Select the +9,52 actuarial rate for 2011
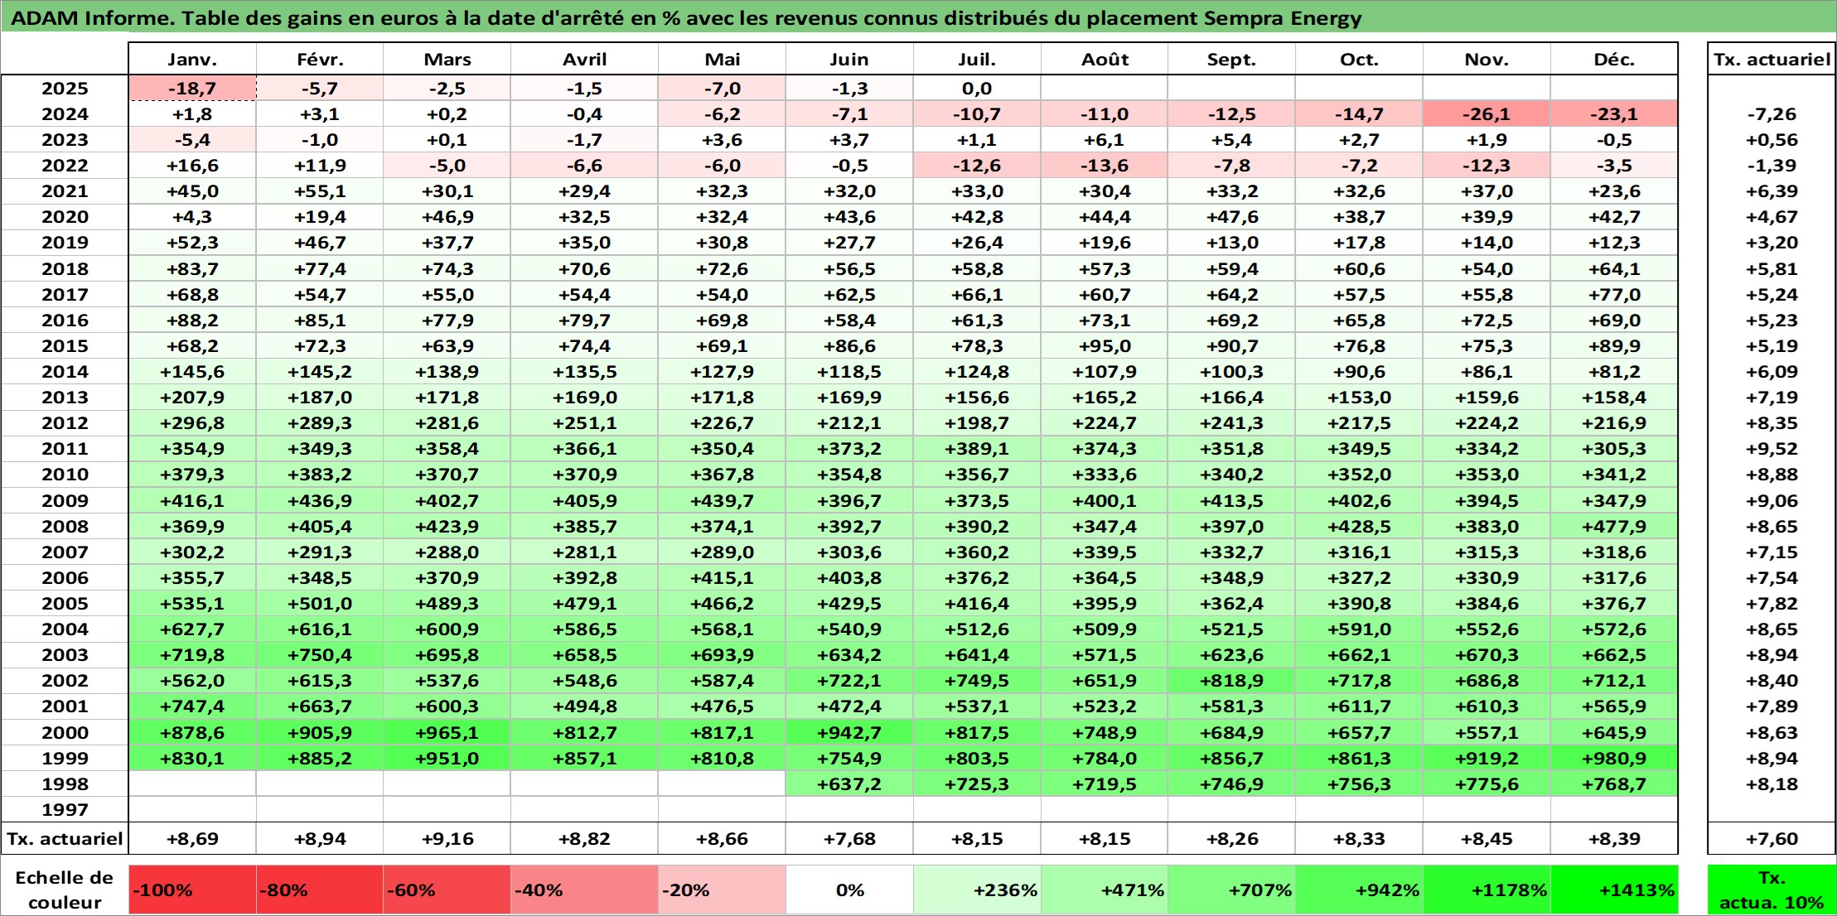This screenshot has height=916, width=1837. [1772, 448]
